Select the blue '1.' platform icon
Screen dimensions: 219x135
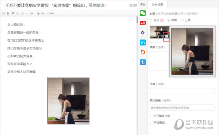click(x=143, y=62)
